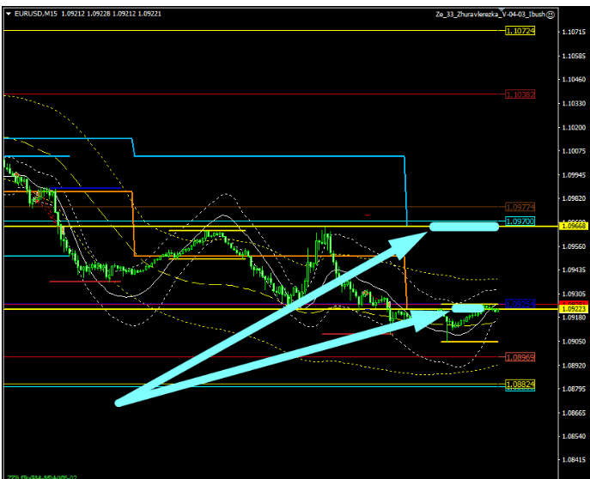Click the OHLC quote 1.09212 1.09228 1.09212 1.09221
The width and height of the screenshot is (590, 479).
click(x=112, y=14)
